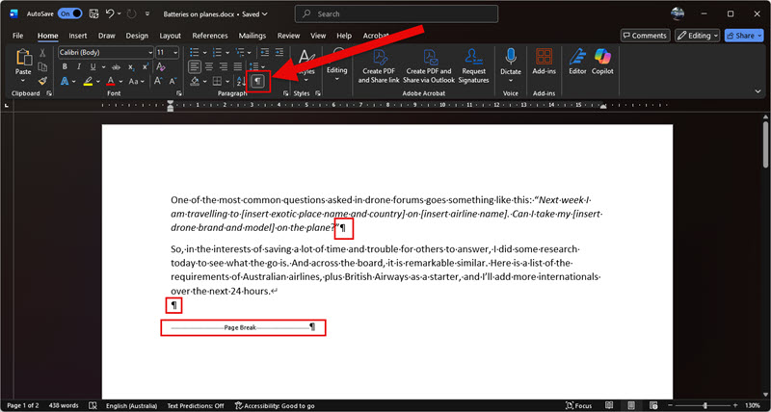This screenshot has width=771, height=412.
Task: Apply superscript formatting
Action: 146,66
